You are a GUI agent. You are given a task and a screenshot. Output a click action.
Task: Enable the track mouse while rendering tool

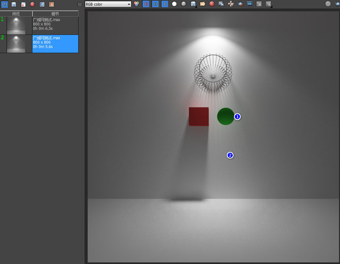coord(231,4)
